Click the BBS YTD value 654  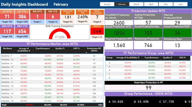tap(22, 31)
